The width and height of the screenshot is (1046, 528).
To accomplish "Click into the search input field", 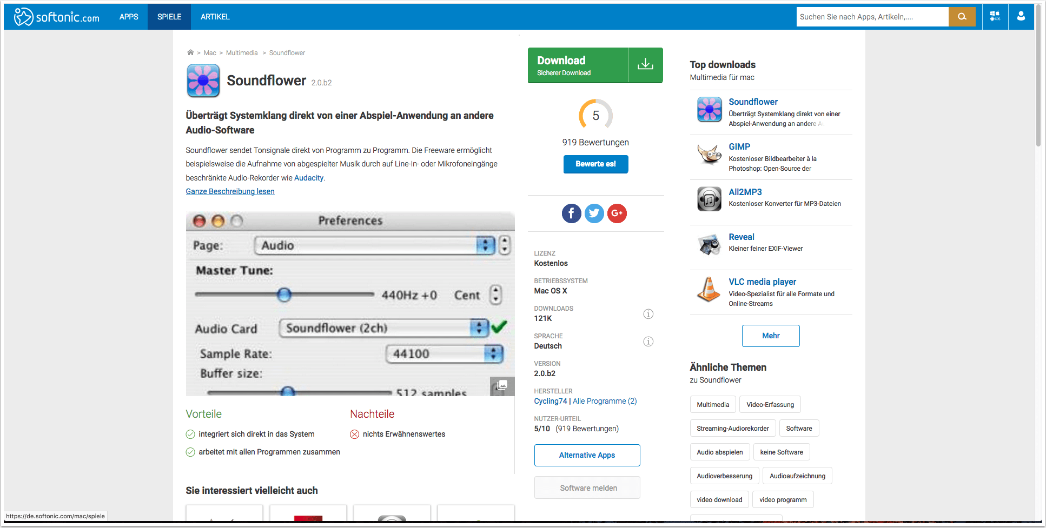I will 872,17.
